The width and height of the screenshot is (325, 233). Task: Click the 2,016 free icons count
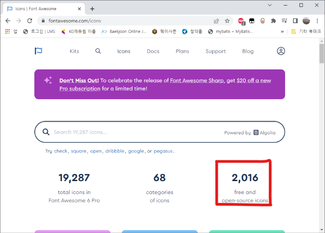click(x=245, y=178)
